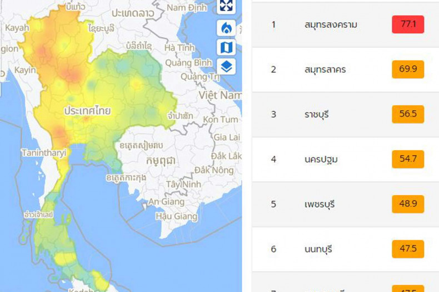The width and height of the screenshot is (439, 292).
Task: Click the 47.5 badge beside นนทบุรี
Action: coord(407,249)
